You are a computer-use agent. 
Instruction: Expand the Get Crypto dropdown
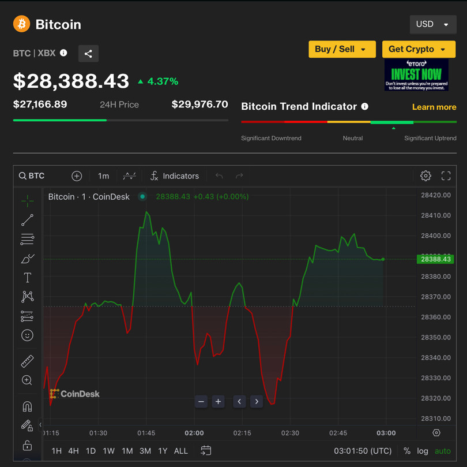(x=418, y=49)
